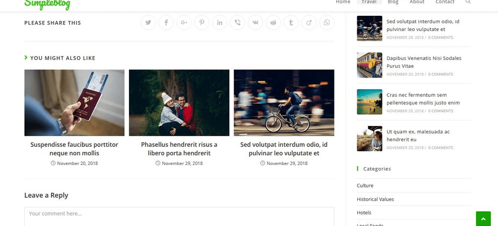
Task: Share this post on Twitter
Action: 148,23
